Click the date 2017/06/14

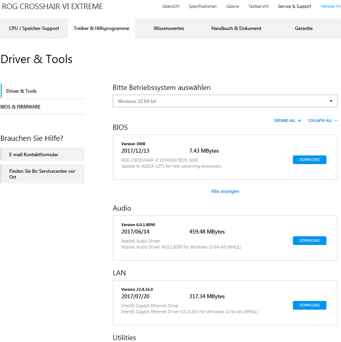click(x=135, y=232)
